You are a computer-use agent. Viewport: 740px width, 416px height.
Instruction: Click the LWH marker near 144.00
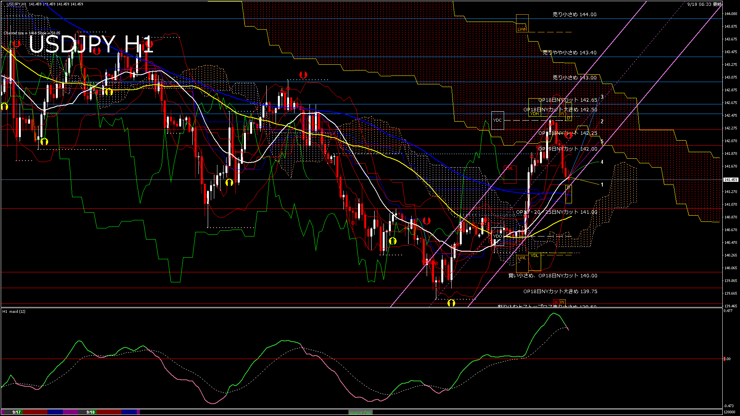(522, 29)
